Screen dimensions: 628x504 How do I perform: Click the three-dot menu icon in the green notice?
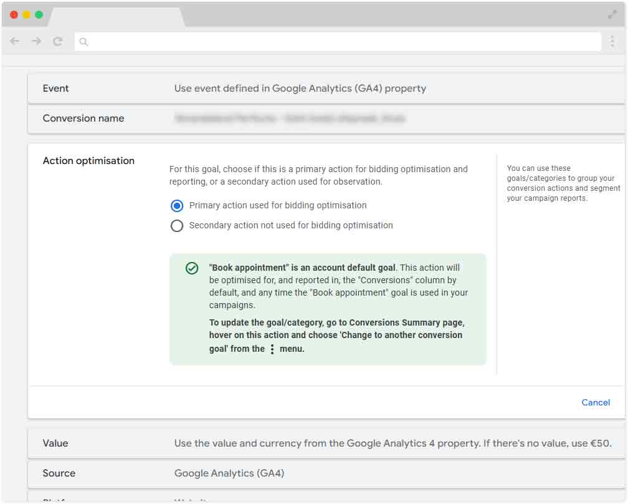coord(272,349)
